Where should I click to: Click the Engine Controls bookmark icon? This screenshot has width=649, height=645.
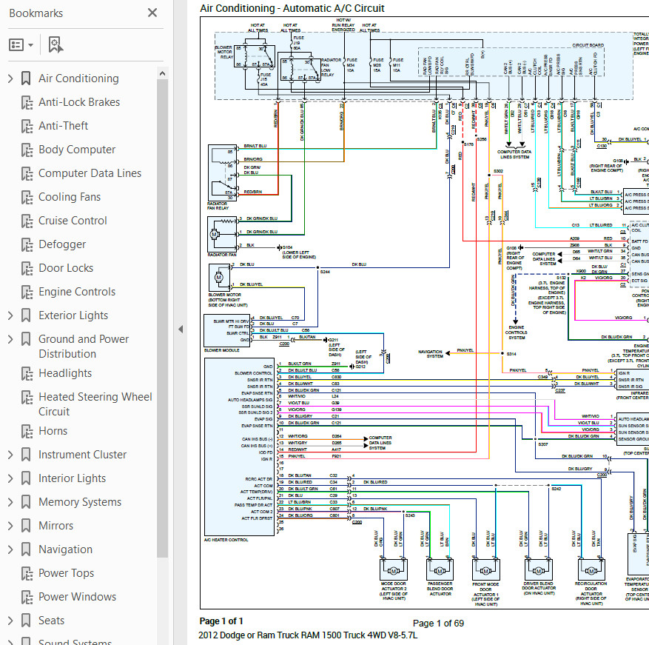pyautogui.click(x=27, y=292)
